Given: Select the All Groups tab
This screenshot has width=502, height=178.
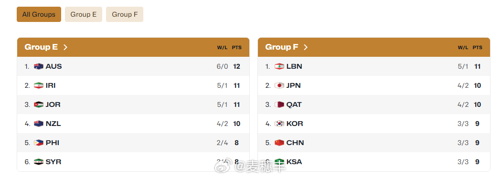Looking at the screenshot, I should pos(39,14).
